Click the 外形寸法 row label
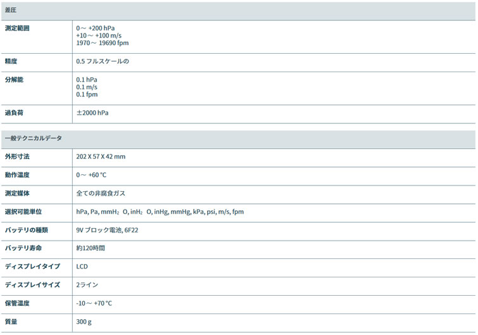This screenshot has height=335, width=478. tap(17, 156)
